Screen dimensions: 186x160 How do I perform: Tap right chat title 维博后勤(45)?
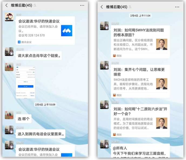117,7
